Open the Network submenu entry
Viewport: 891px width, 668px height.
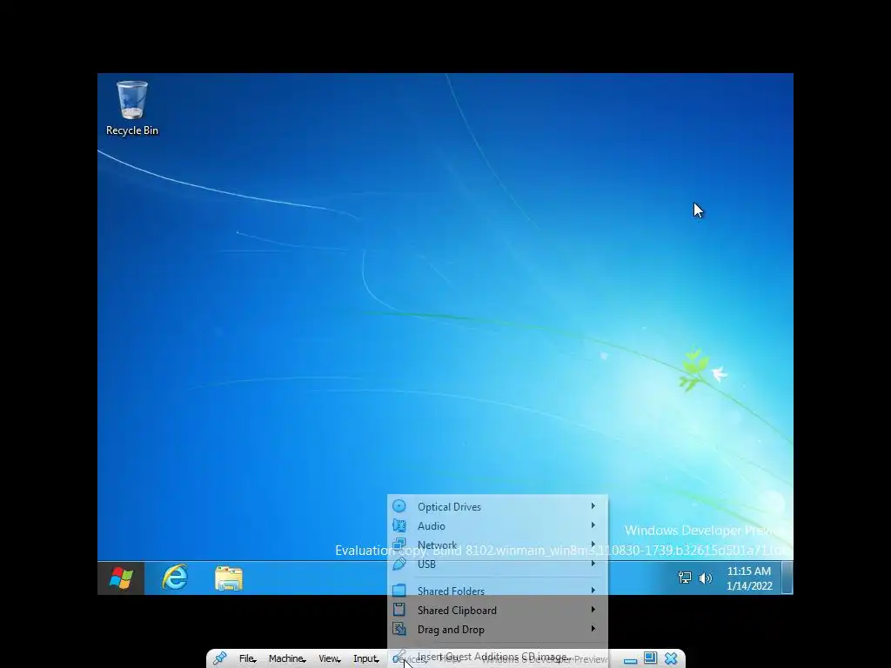pyautogui.click(x=497, y=544)
